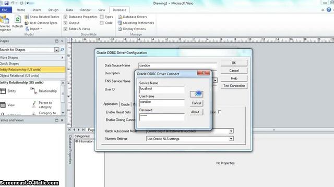Toggle Output checkbox
Viewport: 334px width, 187px height.
pyautogui.click(x=65, y=23)
